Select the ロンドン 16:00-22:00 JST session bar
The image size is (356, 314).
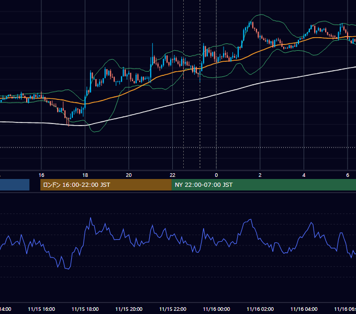coord(106,185)
